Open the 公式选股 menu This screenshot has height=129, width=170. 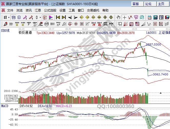(x=50, y=10)
